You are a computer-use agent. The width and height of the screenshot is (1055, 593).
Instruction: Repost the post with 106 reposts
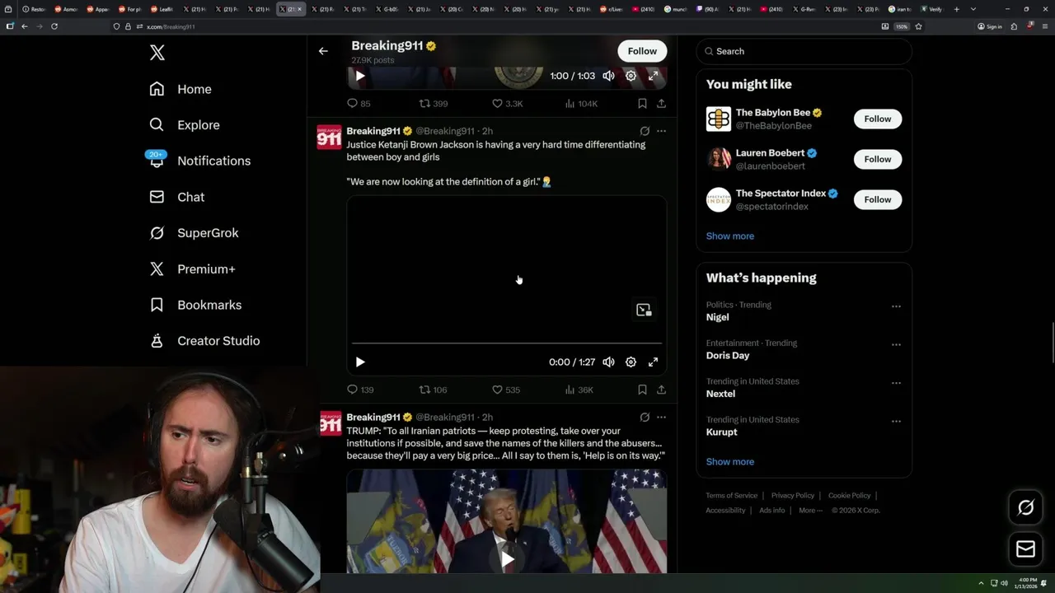[x=434, y=390]
